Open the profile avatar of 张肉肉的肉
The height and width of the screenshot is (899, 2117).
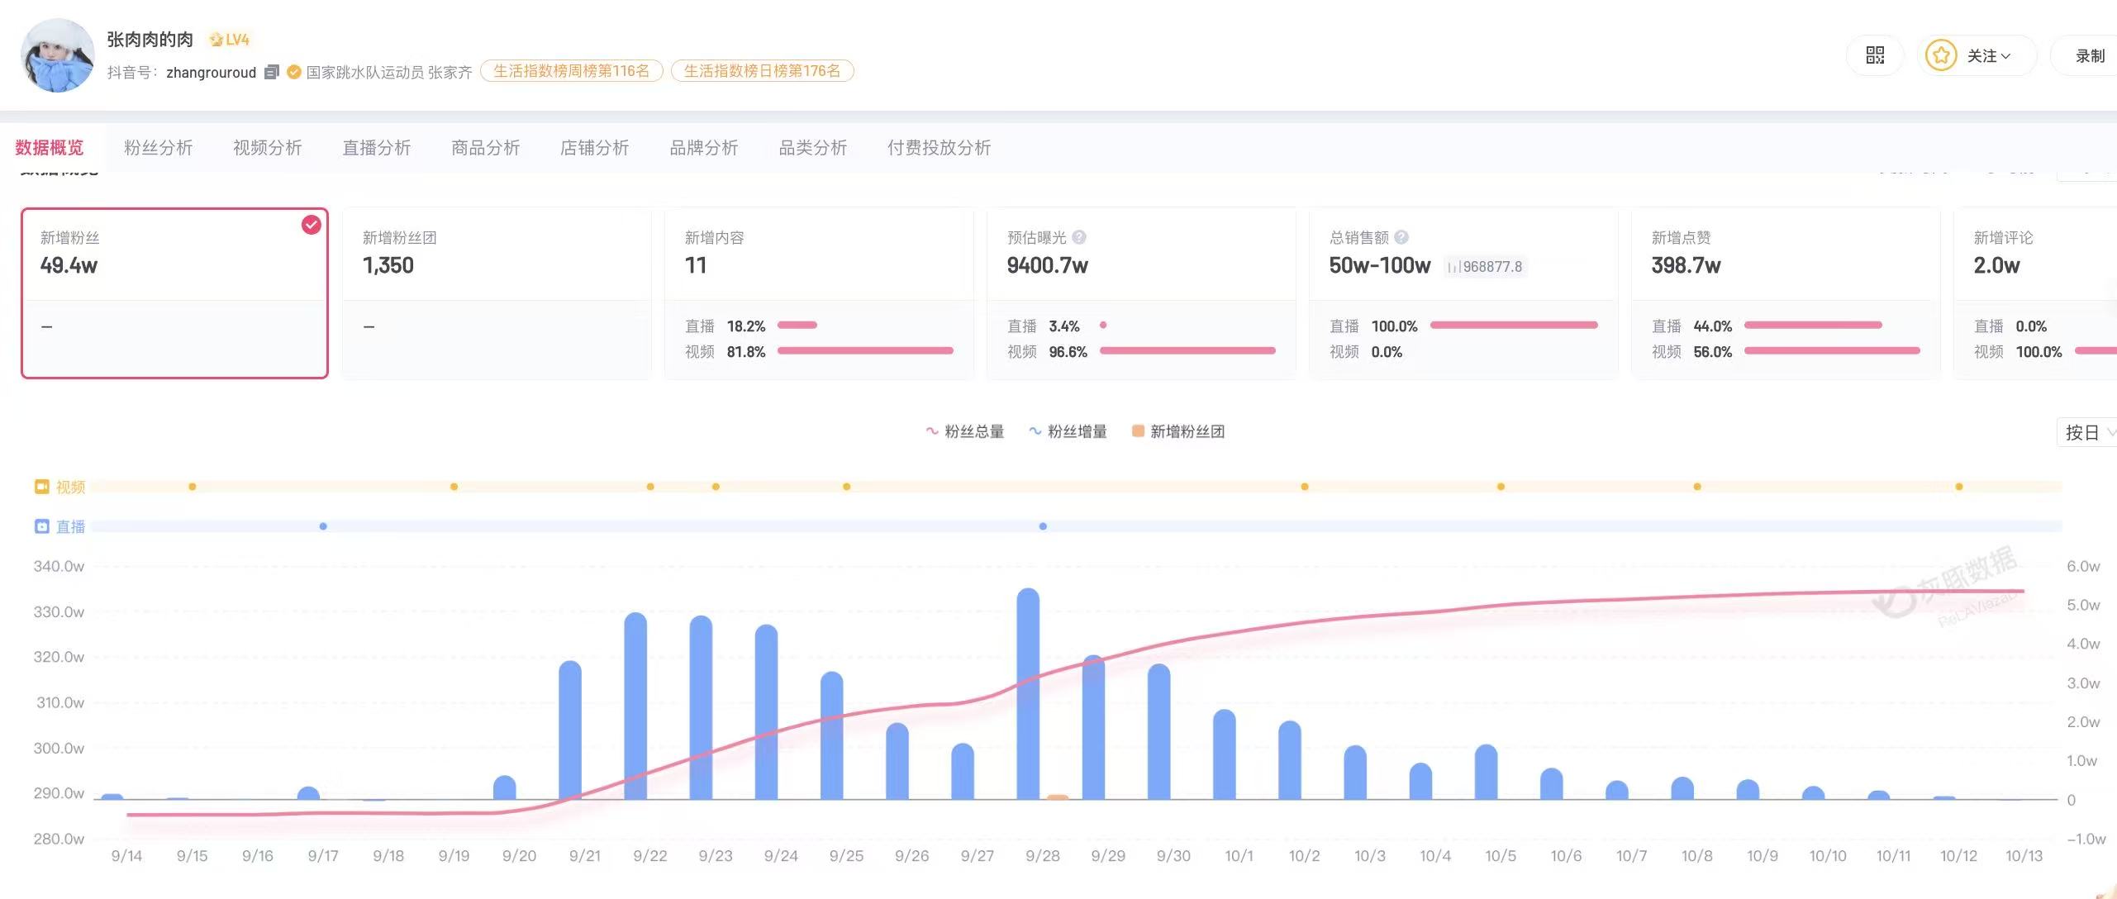(58, 55)
